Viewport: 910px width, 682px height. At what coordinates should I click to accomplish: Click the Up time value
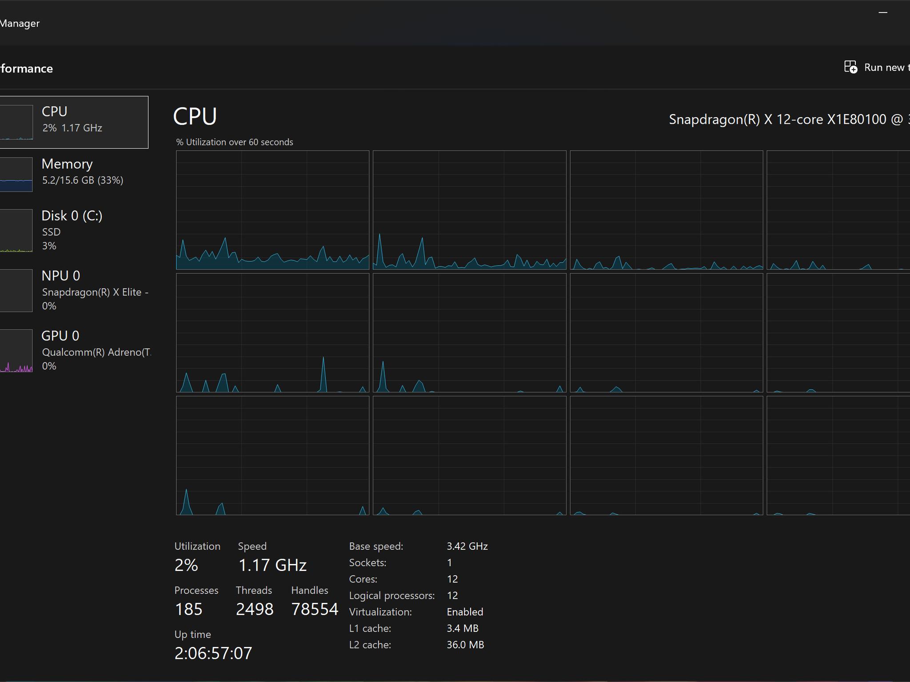213,653
